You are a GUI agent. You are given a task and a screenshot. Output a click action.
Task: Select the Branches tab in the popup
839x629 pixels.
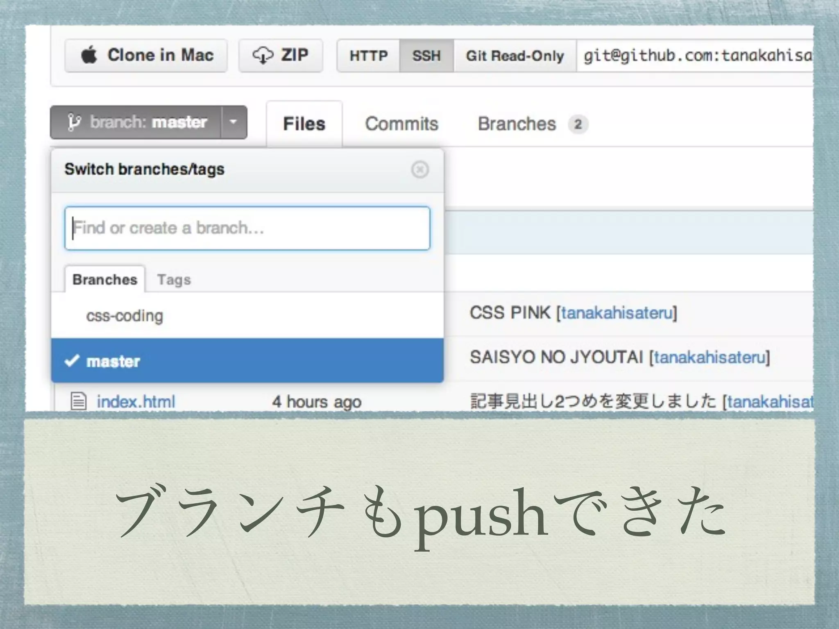[x=105, y=279]
